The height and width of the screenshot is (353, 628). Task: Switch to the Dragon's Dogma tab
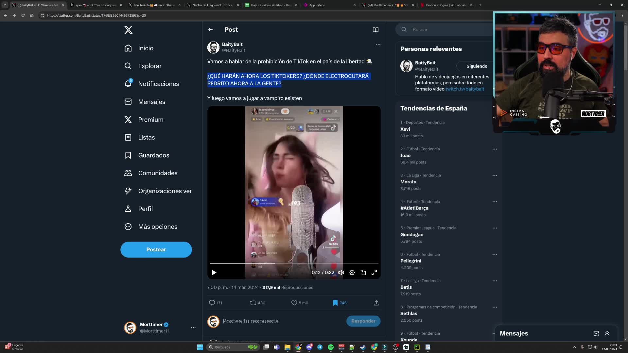(x=447, y=5)
